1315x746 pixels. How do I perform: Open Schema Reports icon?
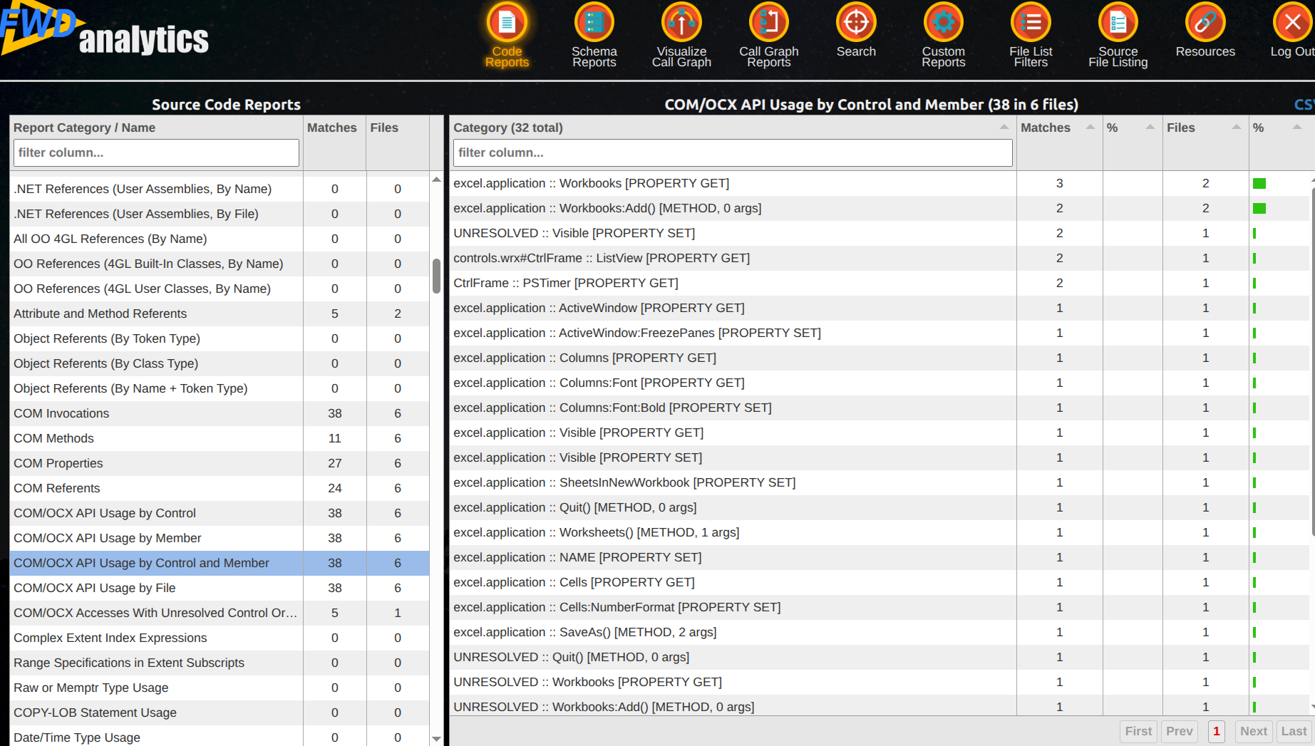[594, 23]
